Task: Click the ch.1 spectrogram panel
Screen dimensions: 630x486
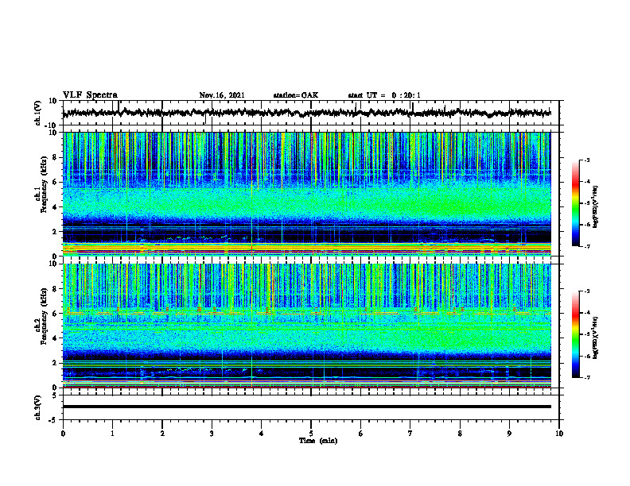Action: point(306,194)
